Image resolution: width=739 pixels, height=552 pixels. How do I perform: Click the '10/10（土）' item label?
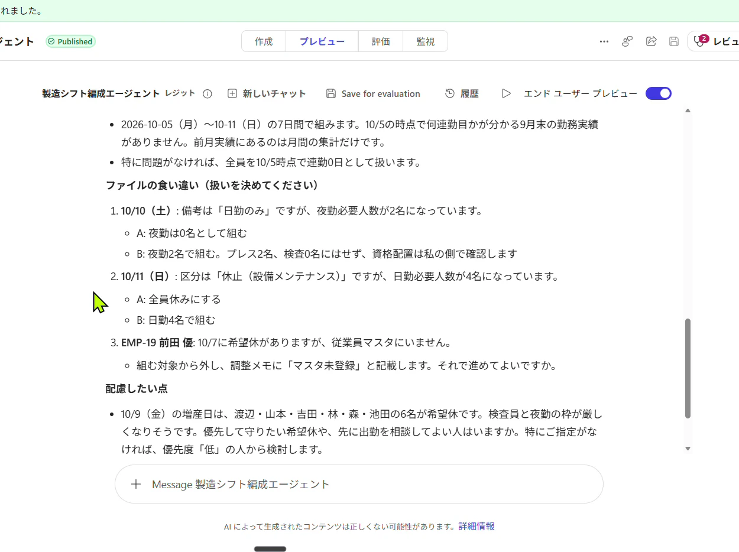148,211
